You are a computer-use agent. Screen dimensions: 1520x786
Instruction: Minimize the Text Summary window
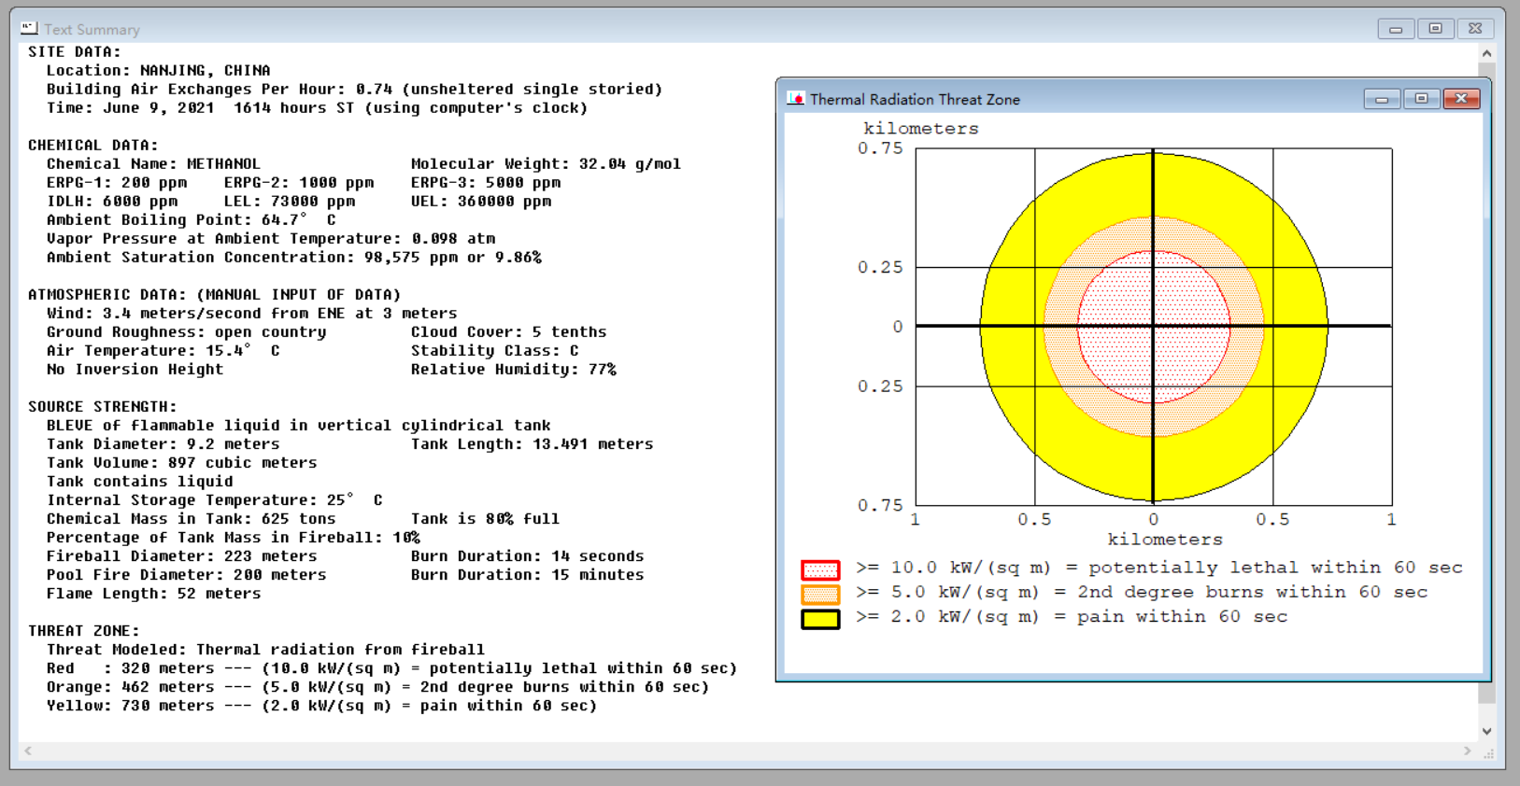[x=1396, y=29]
